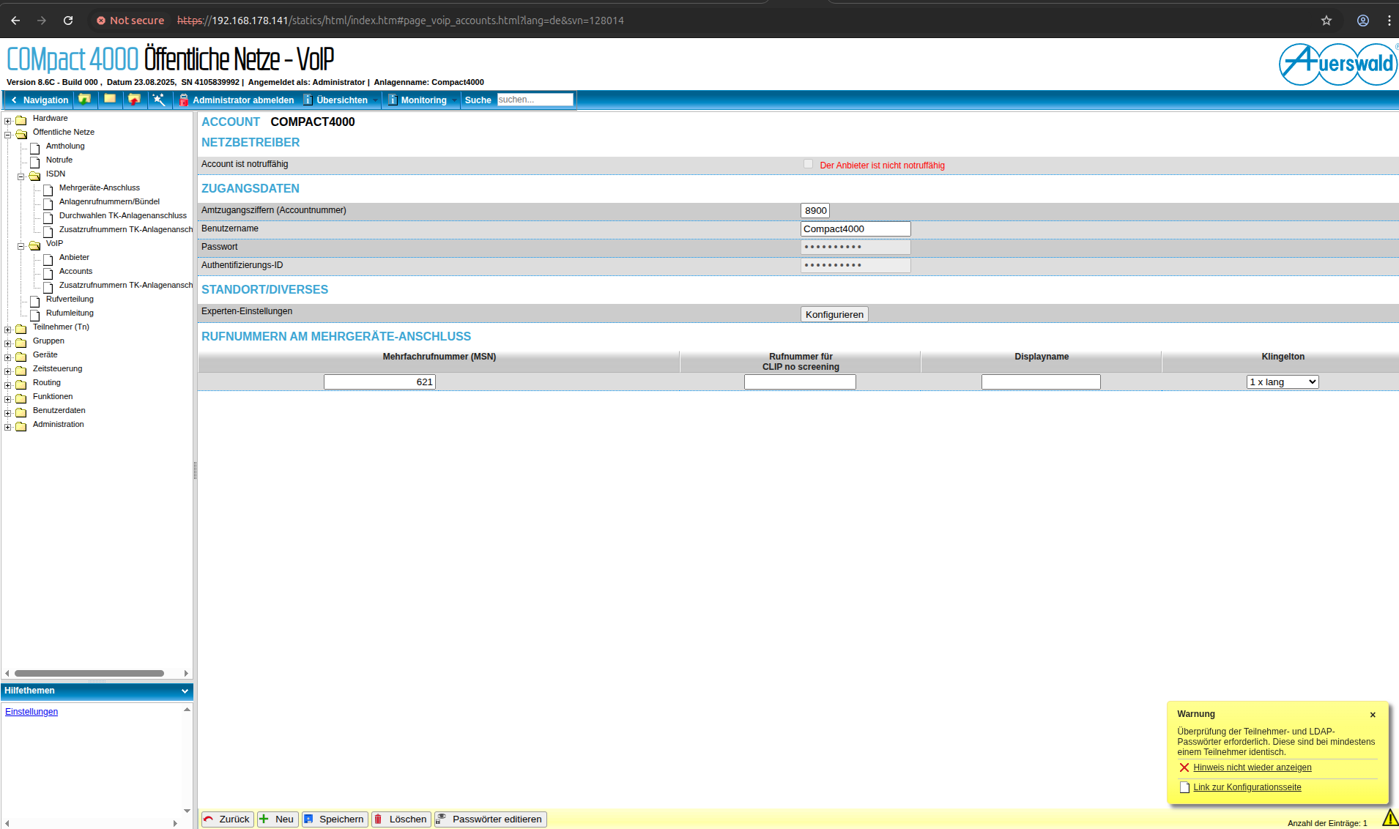Collapse the ISDN tree node
This screenshot has width=1399, height=829.
21,176
